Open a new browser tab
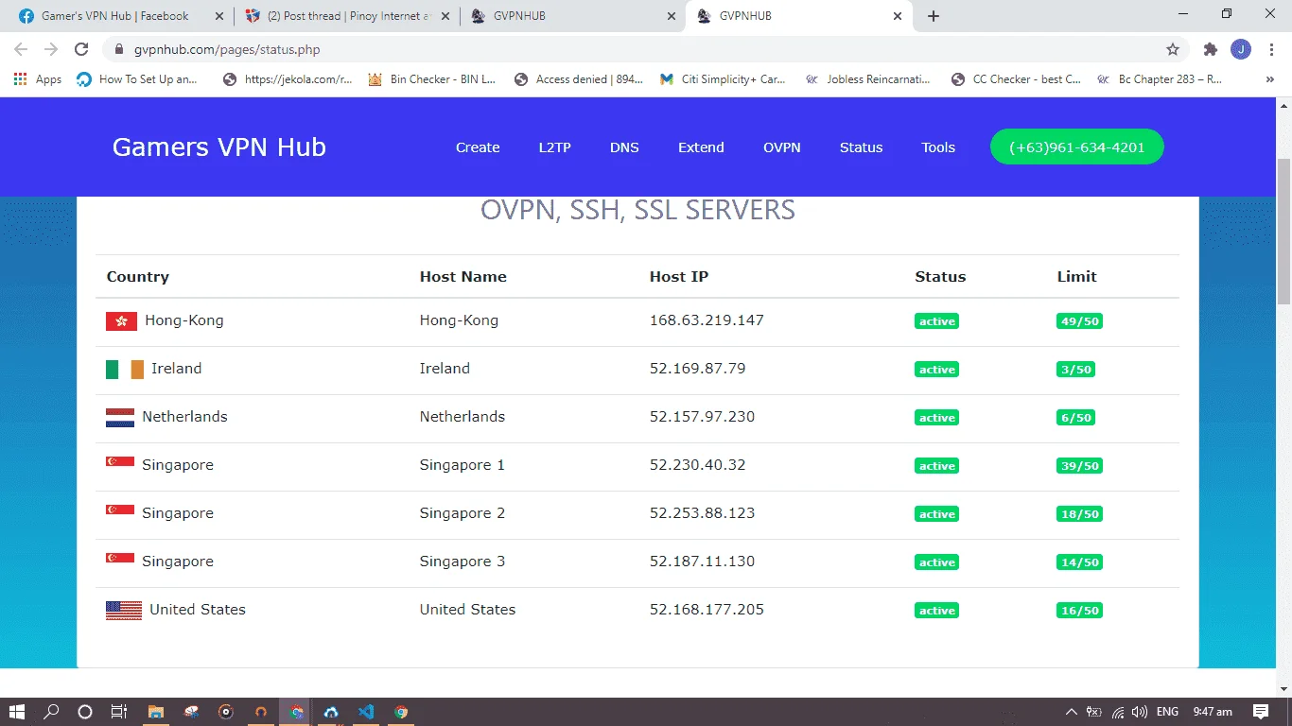1292x726 pixels. [934, 16]
